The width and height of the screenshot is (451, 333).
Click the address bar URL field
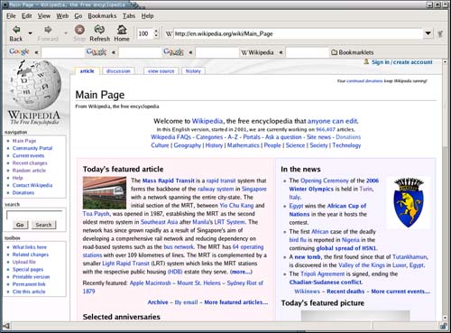tap(298, 33)
